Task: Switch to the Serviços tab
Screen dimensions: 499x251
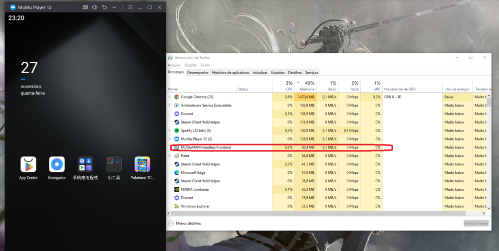Action: click(312, 73)
